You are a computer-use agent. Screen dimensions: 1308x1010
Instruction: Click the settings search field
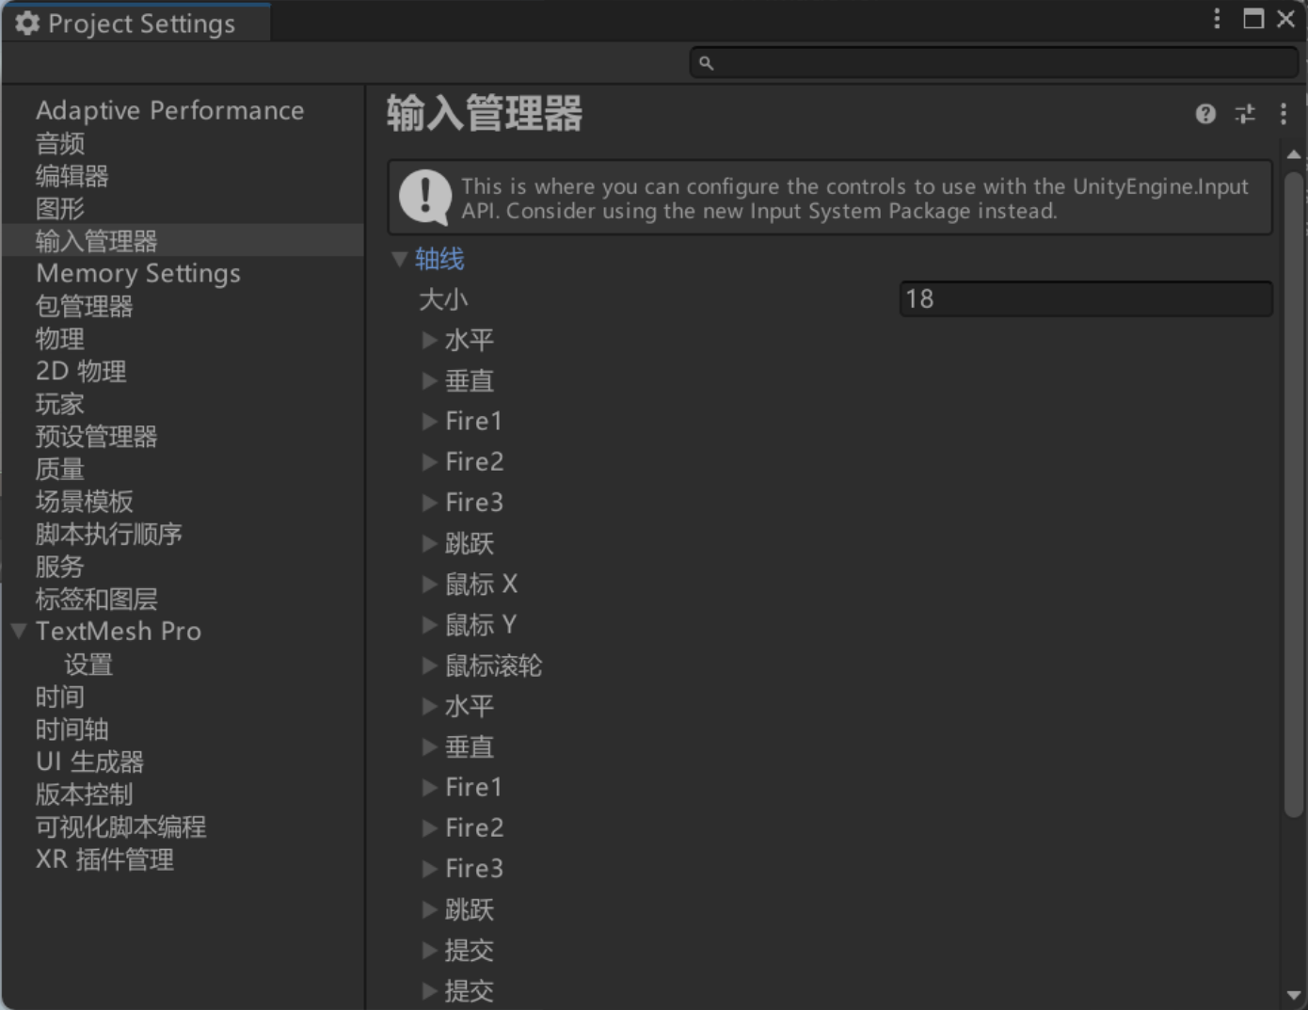[x=995, y=63]
